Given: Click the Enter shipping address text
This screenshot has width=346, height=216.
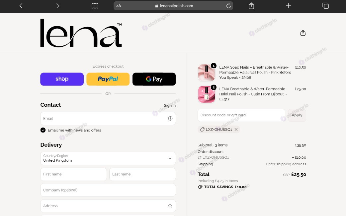Looking at the screenshot, I should 286,164.
